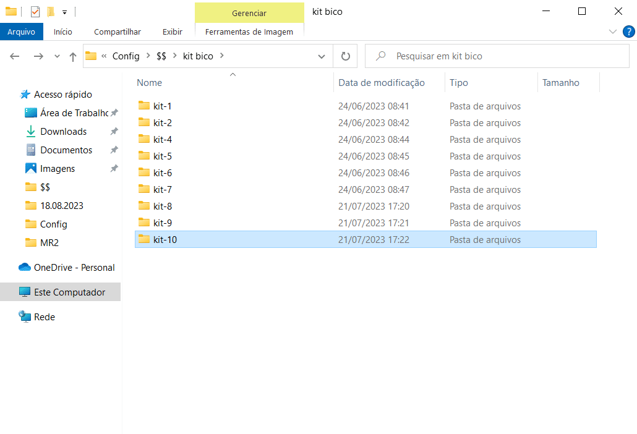Sort by Data de modificação column header
The image size is (637, 434).
(x=382, y=83)
